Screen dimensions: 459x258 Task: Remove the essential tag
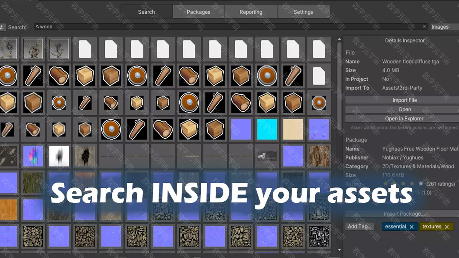[412, 227]
